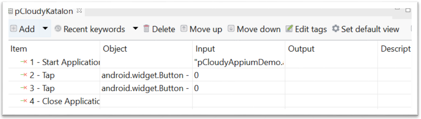Expand the Recent keywords dropdown arrow

135,29
